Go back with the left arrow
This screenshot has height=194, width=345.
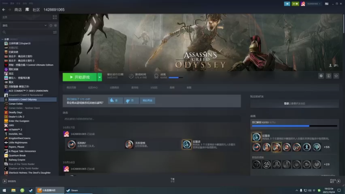(x=4, y=9)
